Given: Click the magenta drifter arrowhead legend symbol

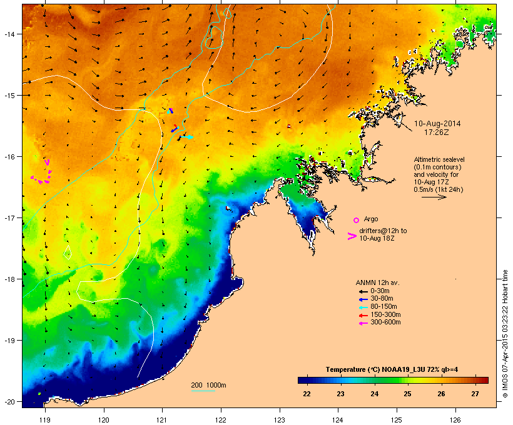Looking at the screenshot, I should tap(352, 236).
